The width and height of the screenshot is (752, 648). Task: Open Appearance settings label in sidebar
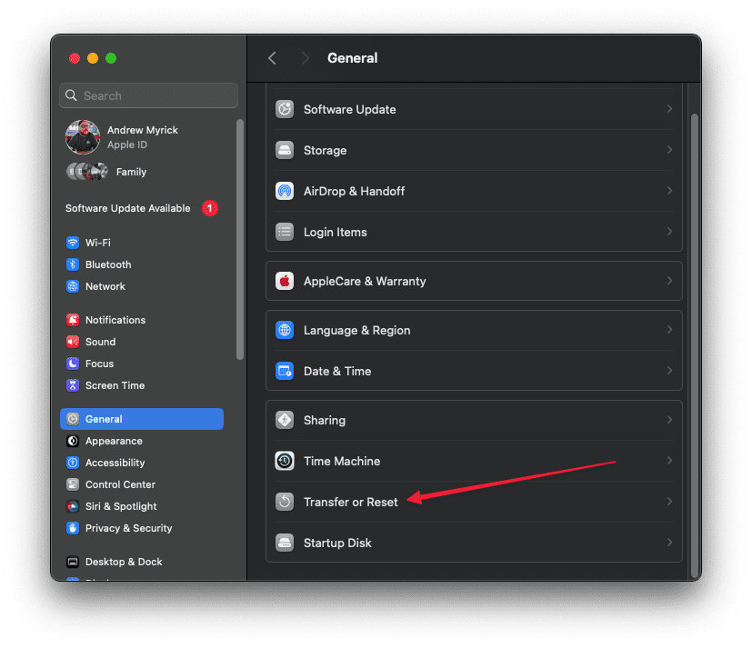(x=114, y=441)
